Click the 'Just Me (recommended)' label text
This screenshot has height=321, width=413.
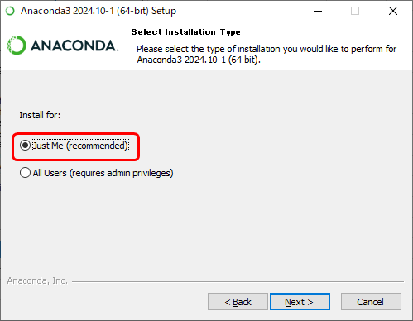[x=80, y=146]
